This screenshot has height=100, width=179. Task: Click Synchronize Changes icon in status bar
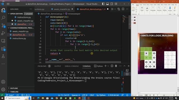(x=18, y=95)
